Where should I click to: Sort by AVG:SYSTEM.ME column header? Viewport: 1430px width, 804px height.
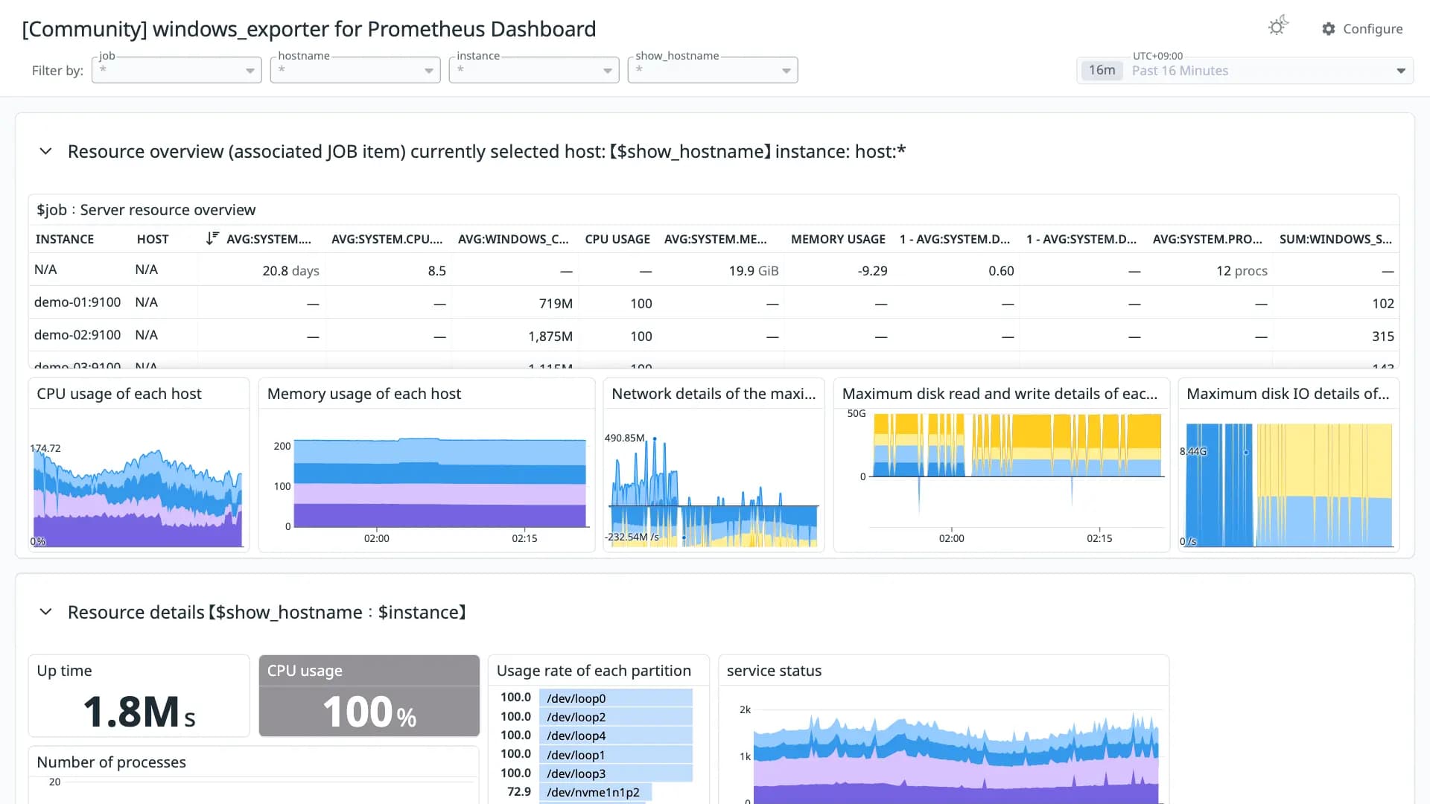pyautogui.click(x=715, y=239)
